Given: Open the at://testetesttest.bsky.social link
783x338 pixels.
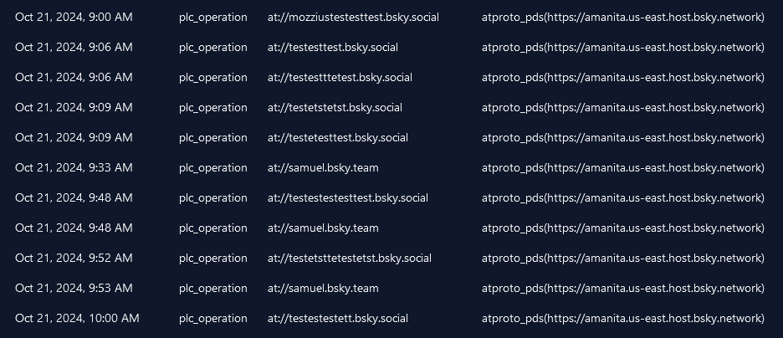Looking at the screenshot, I should click(x=338, y=137).
